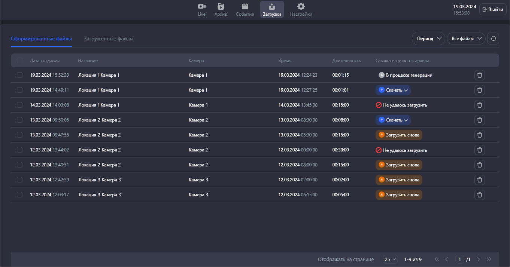Delete the file created 12.03.2024 12:03:17
Image resolution: width=510 pixels, height=267 pixels.
click(480, 195)
